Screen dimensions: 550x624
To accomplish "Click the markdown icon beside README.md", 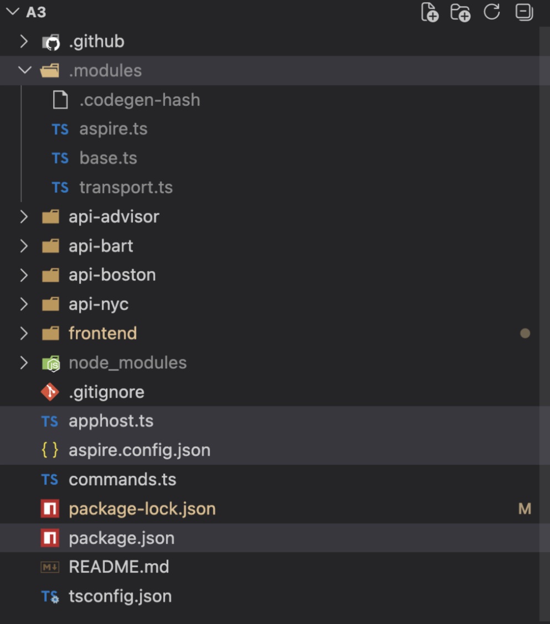I will 50,567.
